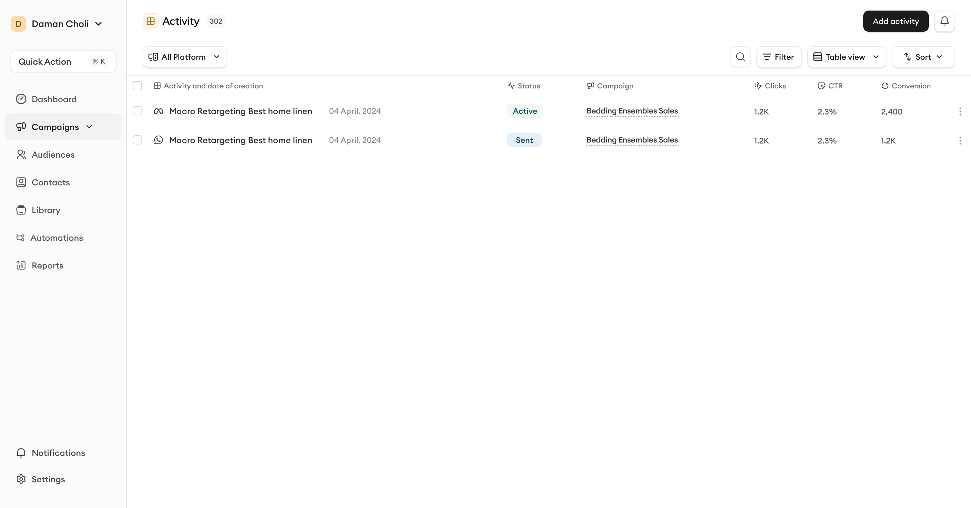The width and height of the screenshot is (971, 508).
Task: Click the Campaigns megaphone icon
Action: click(21, 127)
